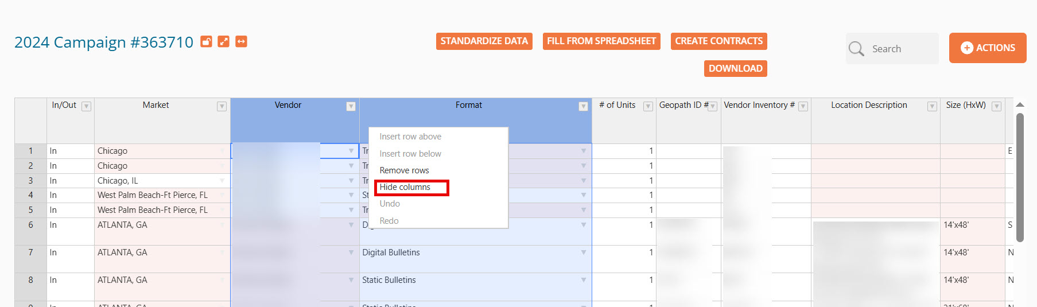Viewport: 1037px width, 307px height.
Task: Open the # of Units column filter
Action: (648, 106)
